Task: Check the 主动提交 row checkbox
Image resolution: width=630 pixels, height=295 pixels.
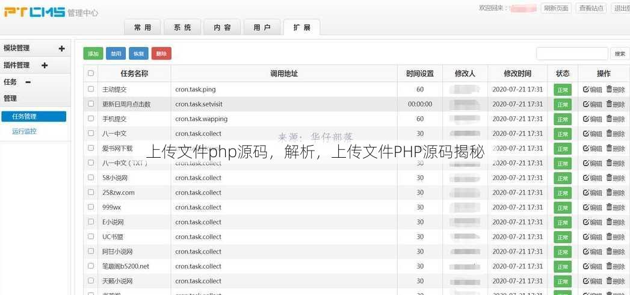Action: click(x=91, y=89)
